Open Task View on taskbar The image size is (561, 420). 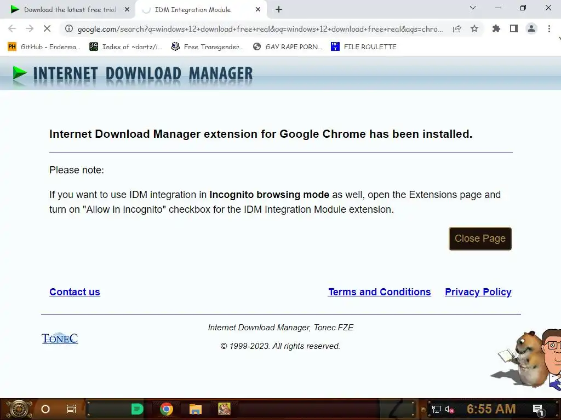(72, 409)
